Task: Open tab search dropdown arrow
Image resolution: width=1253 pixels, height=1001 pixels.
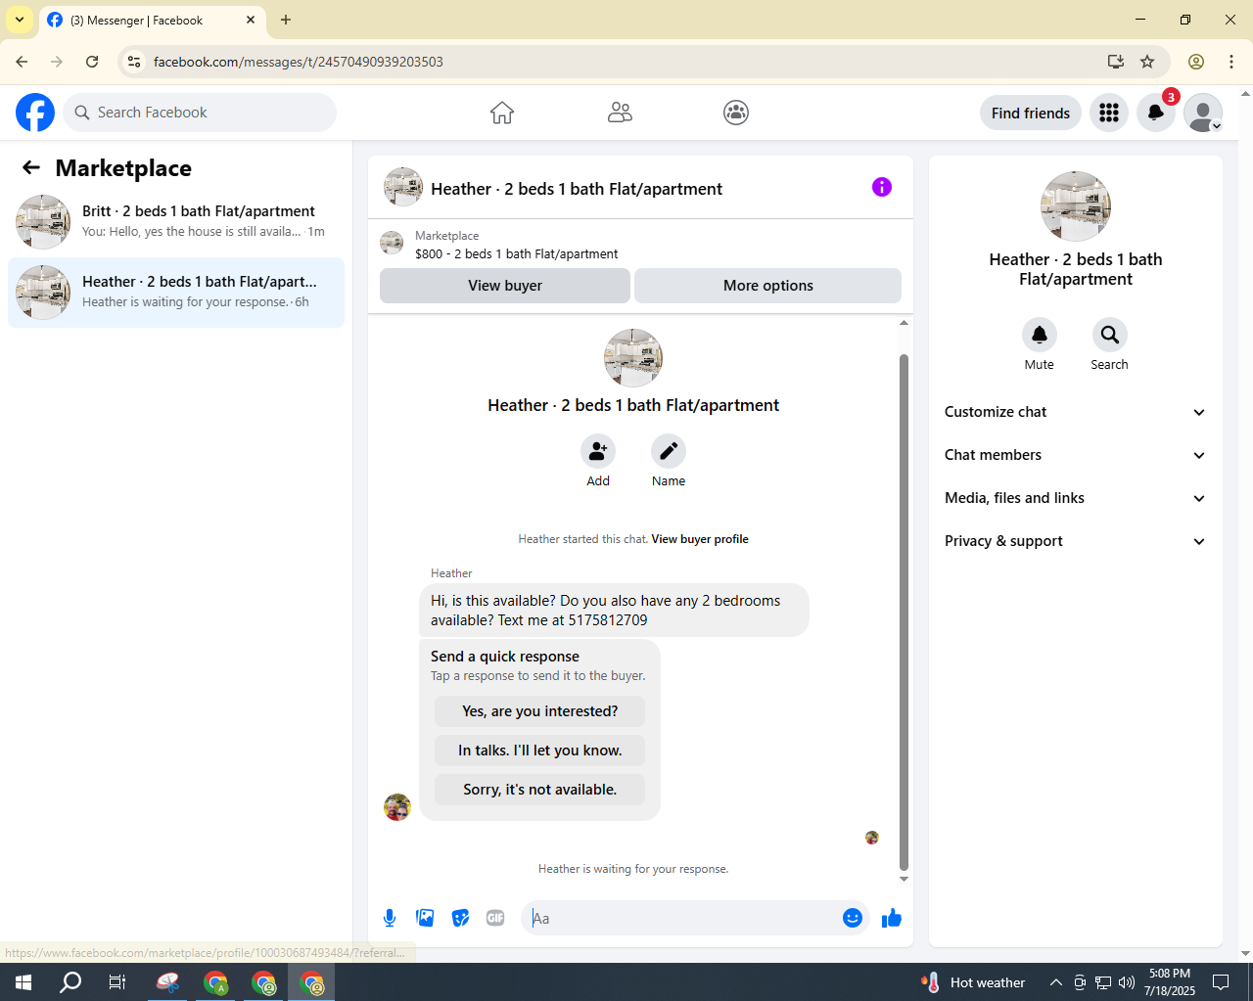Action: (20, 20)
